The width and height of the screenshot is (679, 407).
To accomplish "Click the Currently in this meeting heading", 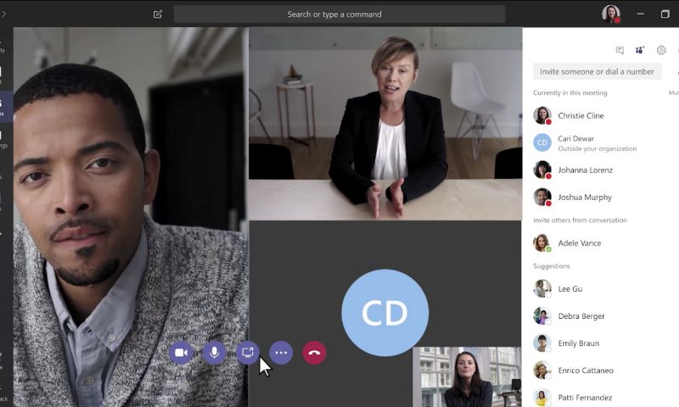I will coord(570,93).
